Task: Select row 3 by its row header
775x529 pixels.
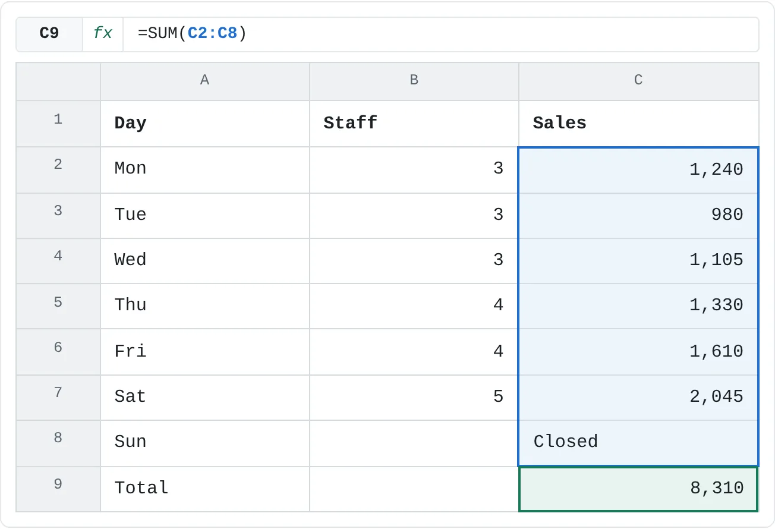Action: tap(58, 215)
